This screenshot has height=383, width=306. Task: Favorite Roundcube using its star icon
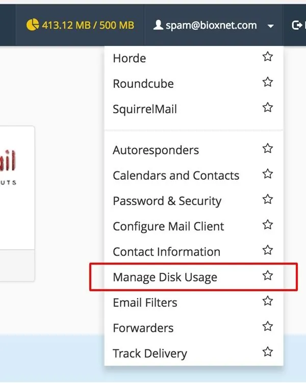(x=267, y=83)
